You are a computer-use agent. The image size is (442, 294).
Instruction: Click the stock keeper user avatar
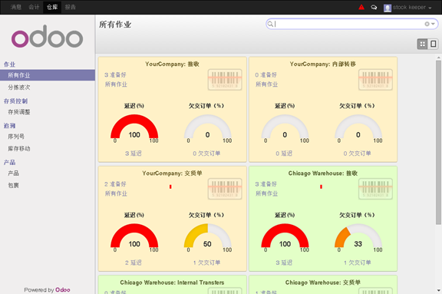tap(388, 8)
